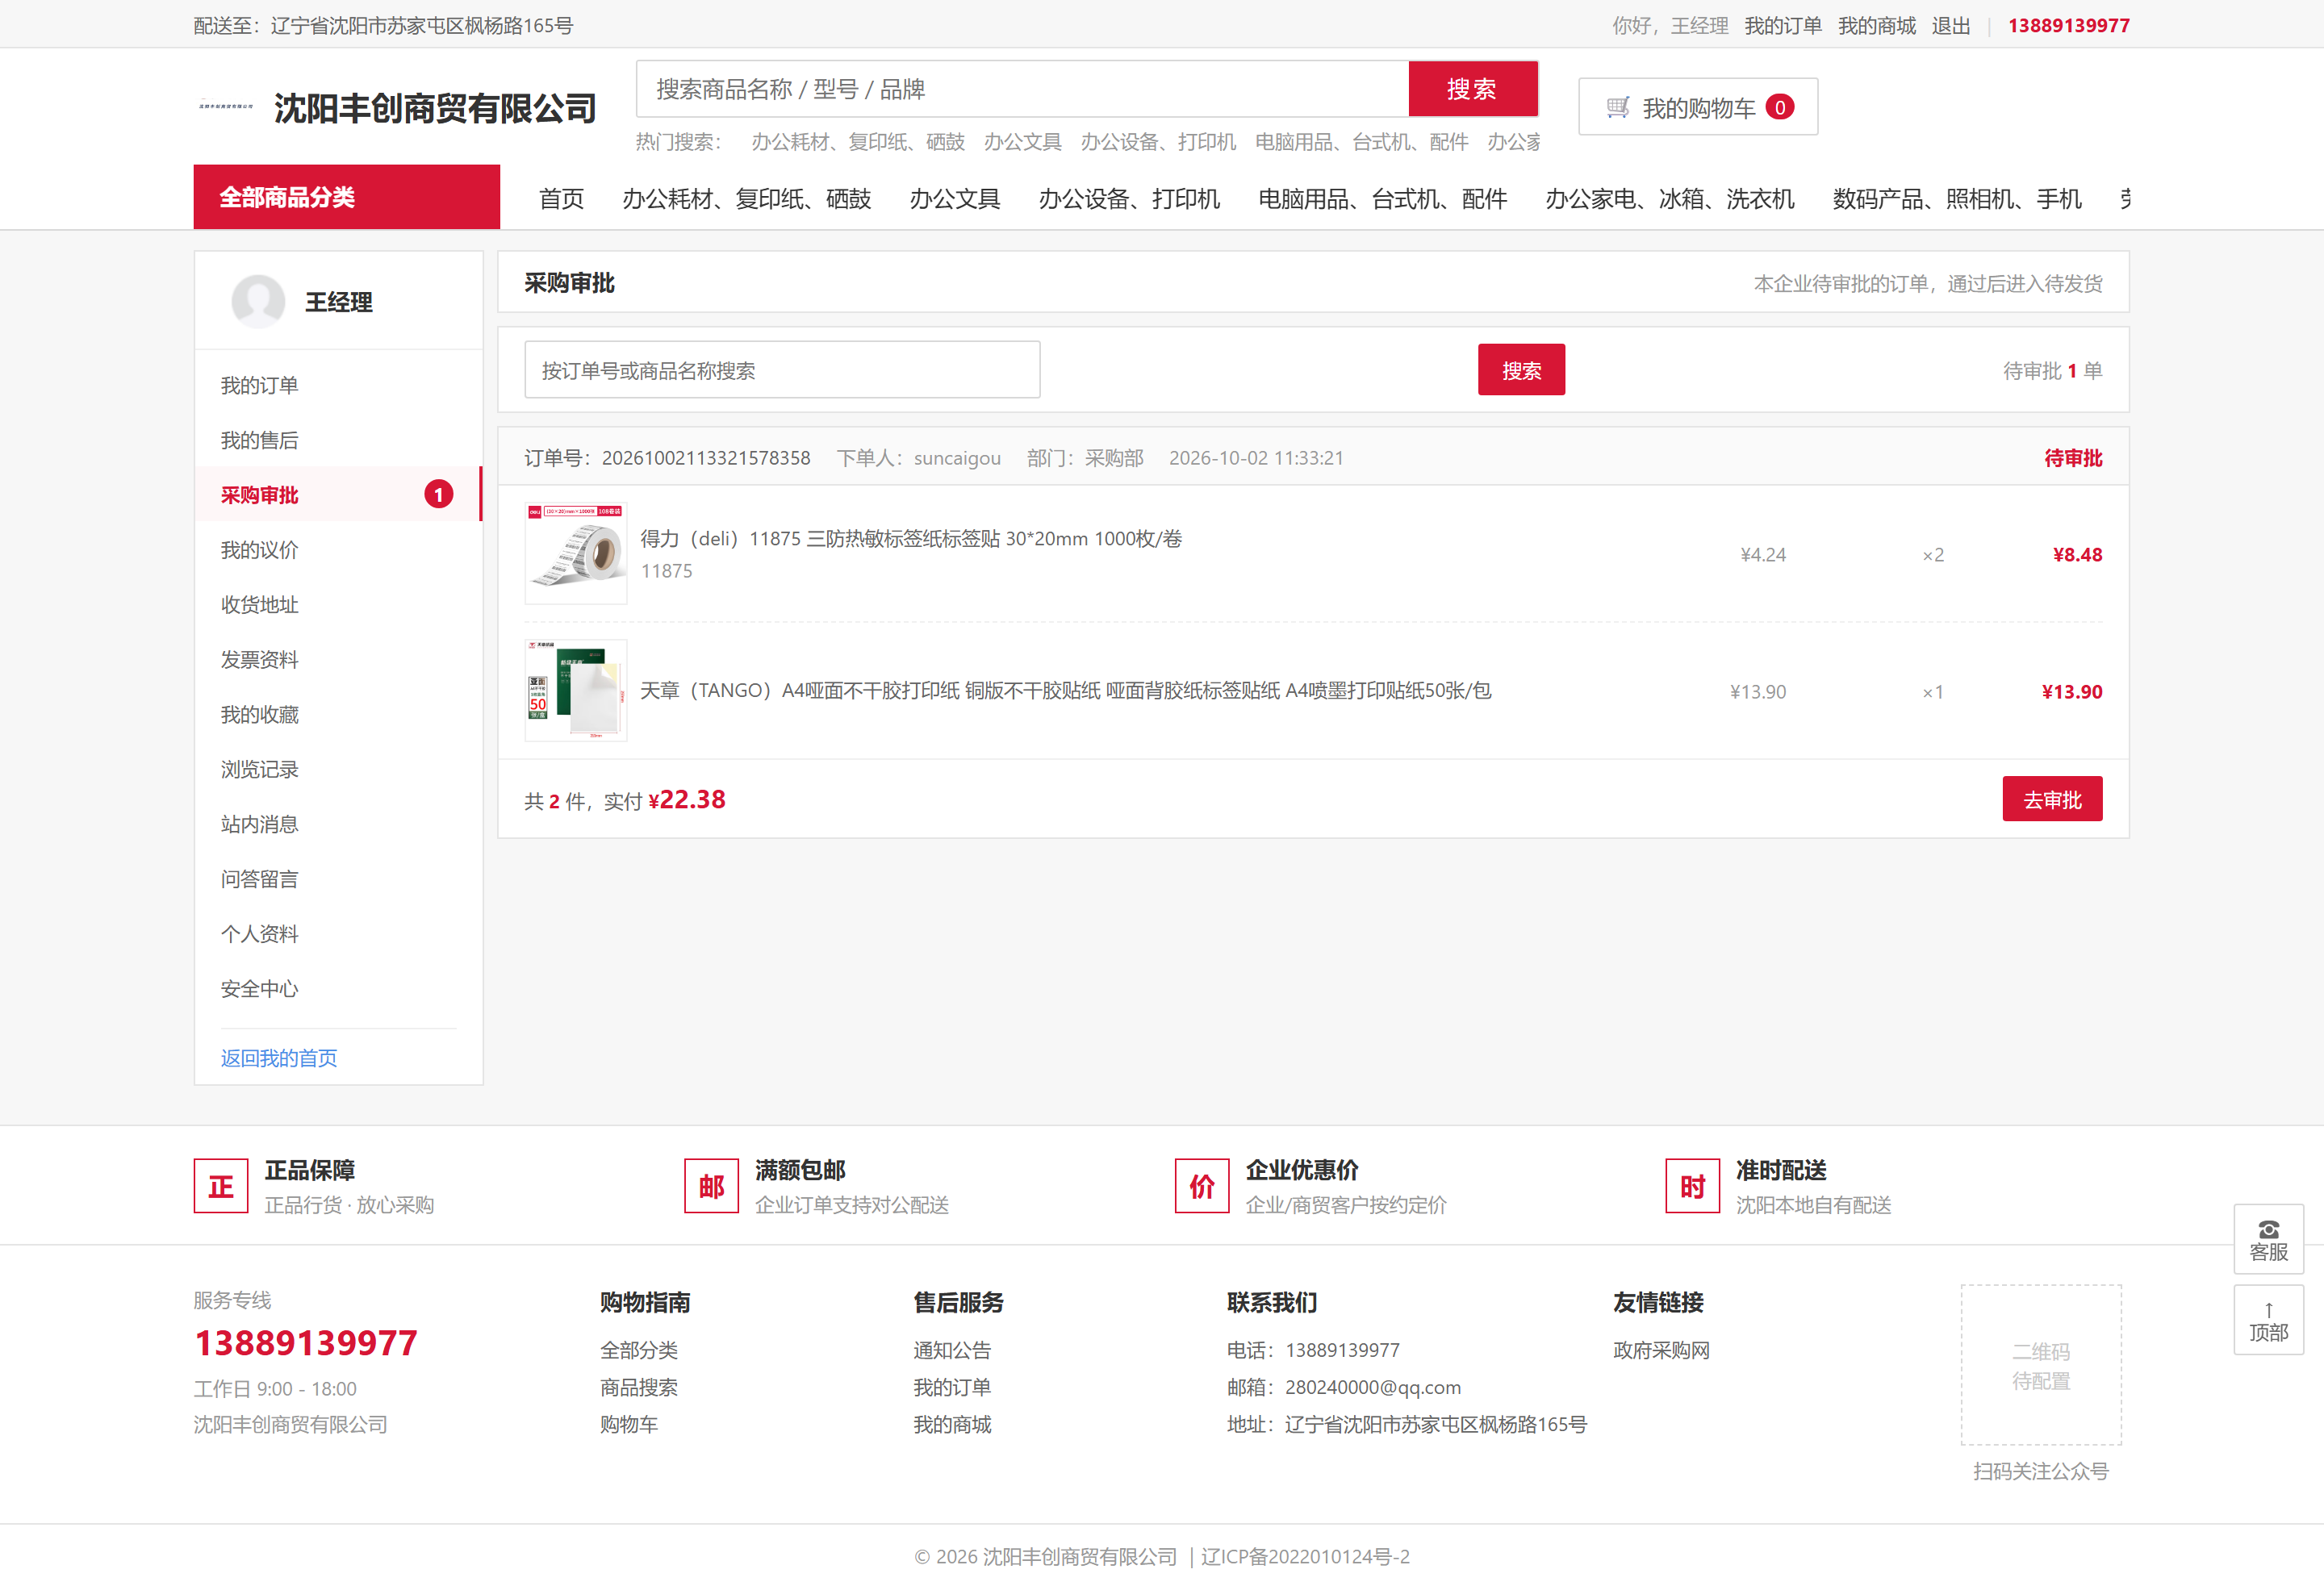Go back to top via 顶部 button

(x=2268, y=1321)
